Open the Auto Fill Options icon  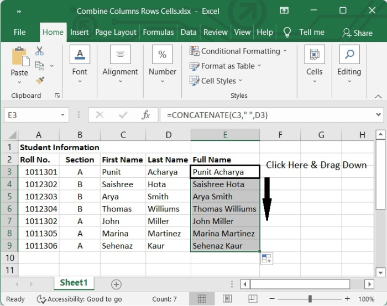pyautogui.click(x=266, y=258)
